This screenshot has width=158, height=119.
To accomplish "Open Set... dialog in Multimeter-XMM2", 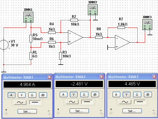I will click(x=79, y=111).
